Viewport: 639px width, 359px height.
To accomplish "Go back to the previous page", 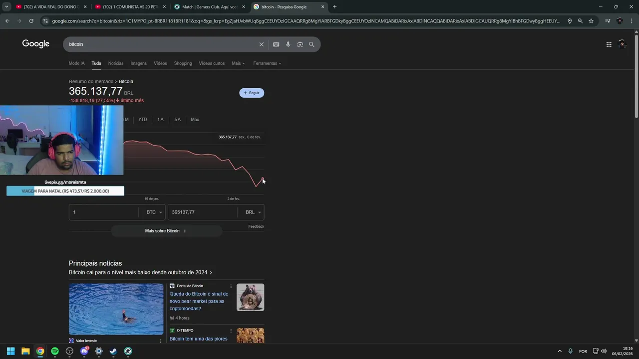I will 7,21.
